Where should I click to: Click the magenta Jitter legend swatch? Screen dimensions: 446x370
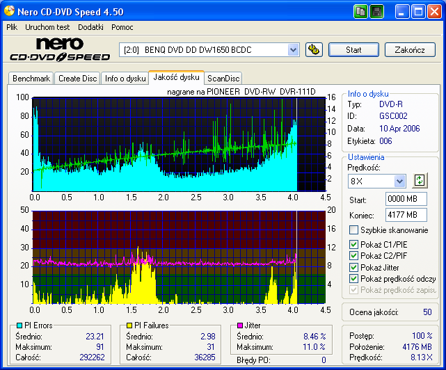click(x=240, y=325)
